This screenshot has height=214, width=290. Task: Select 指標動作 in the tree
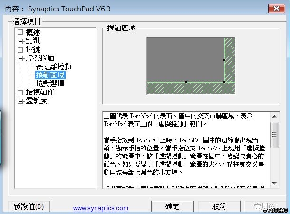(40, 92)
